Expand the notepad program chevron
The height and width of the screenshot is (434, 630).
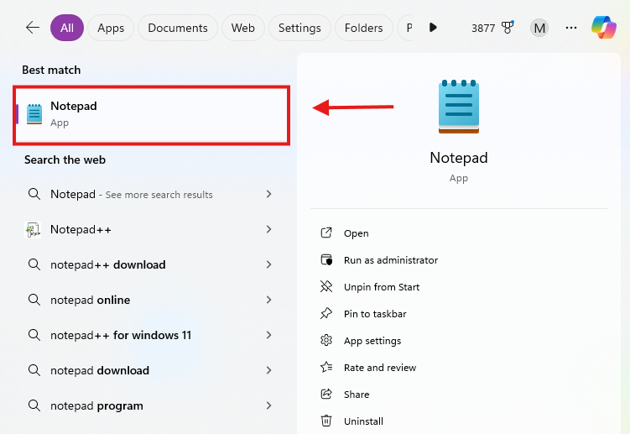pyautogui.click(x=268, y=405)
